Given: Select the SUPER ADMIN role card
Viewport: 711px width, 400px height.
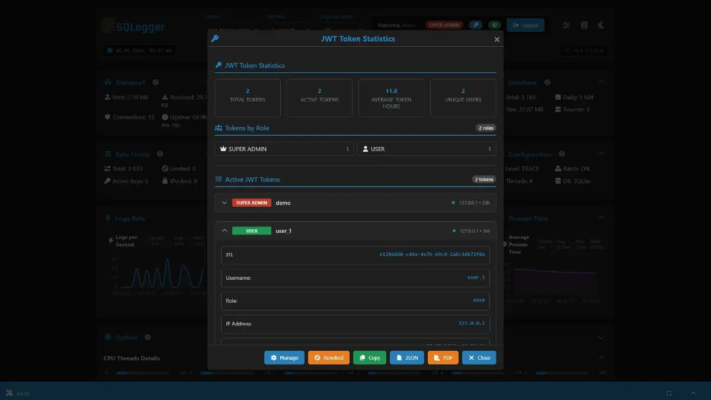Looking at the screenshot, I should (284, 149).
